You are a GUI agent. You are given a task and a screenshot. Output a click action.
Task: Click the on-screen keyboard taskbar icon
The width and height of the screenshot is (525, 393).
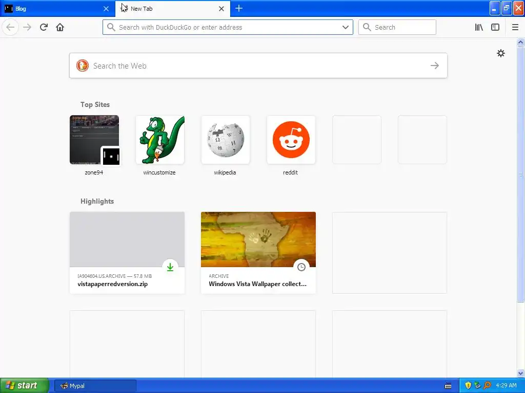448,386
